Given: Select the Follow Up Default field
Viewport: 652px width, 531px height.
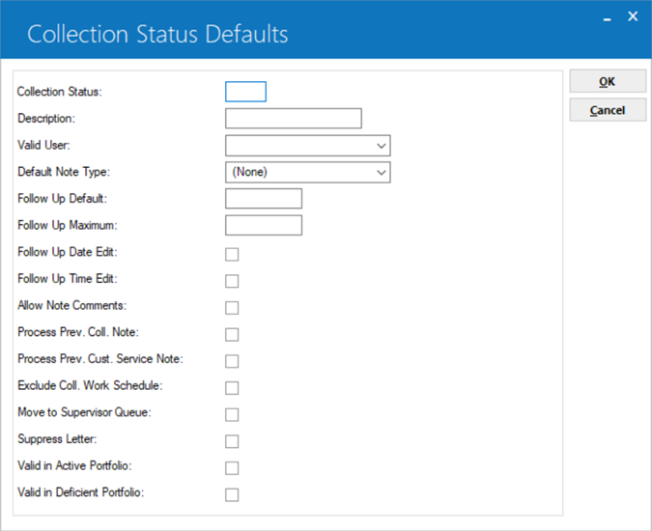Looking at the screenshot, I should (264, 199).
